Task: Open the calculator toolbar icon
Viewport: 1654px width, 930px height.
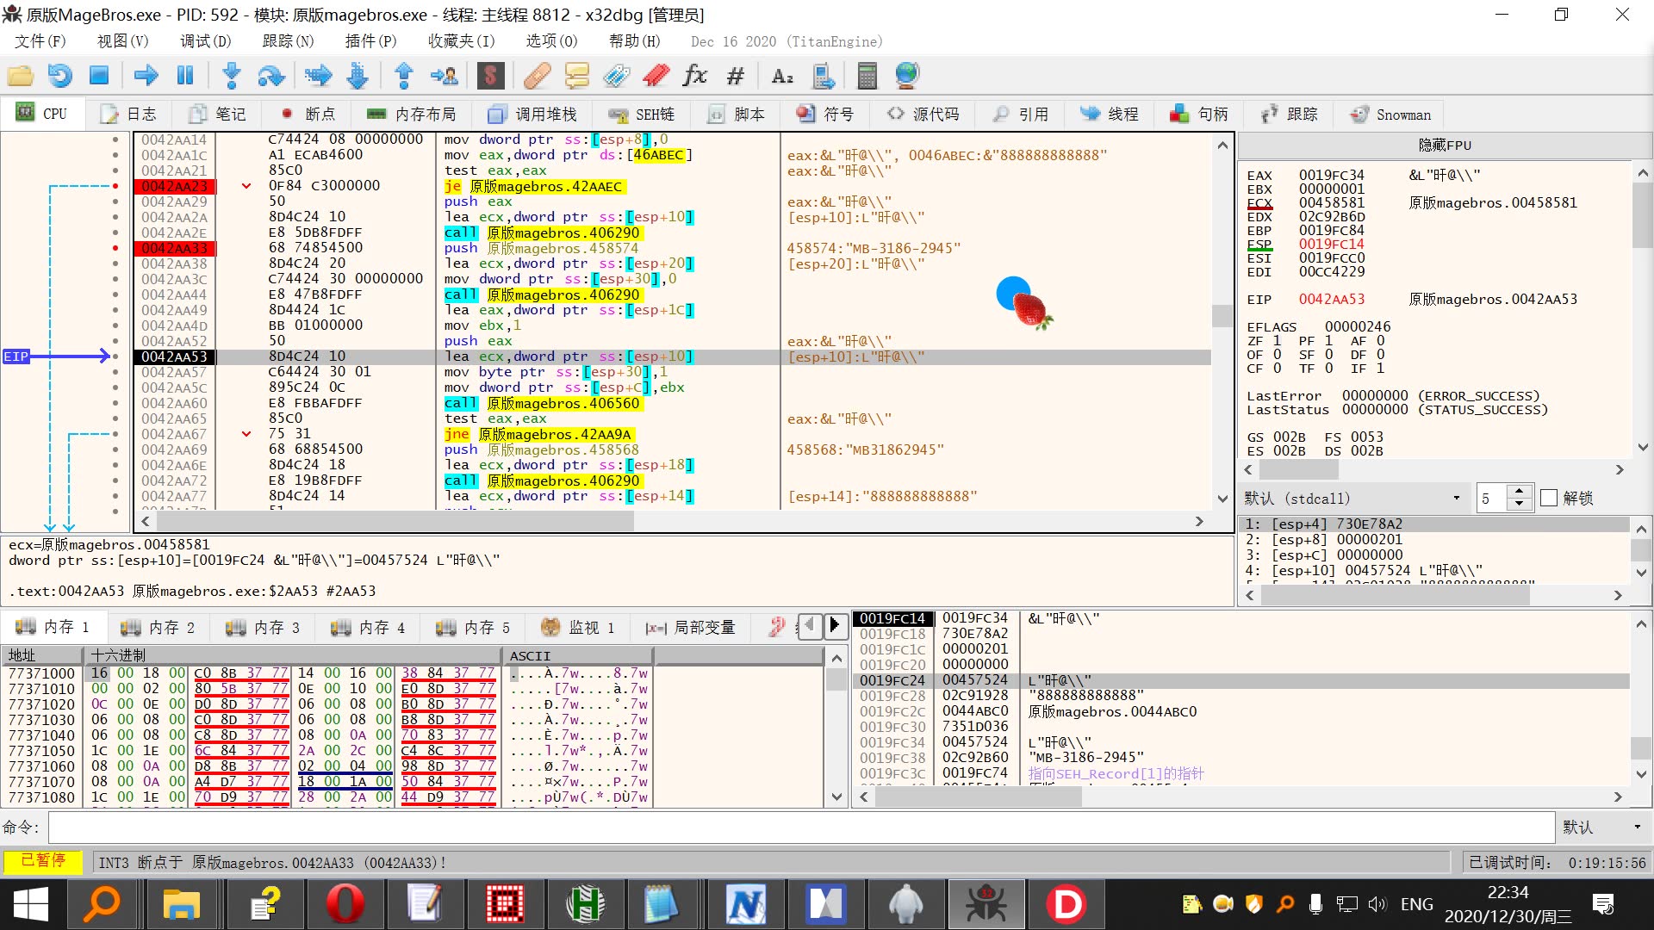Action: tap(867, 76)
